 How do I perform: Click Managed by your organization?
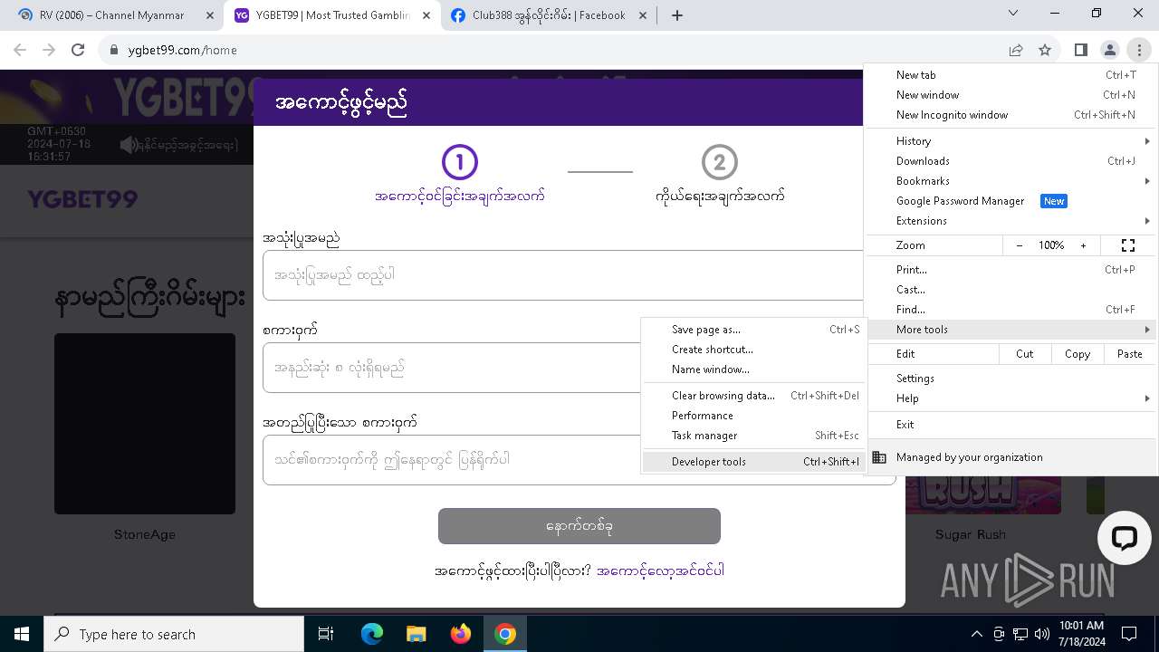(x=1012, y=457)
